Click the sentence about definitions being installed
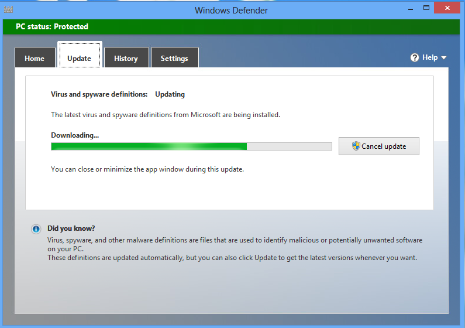Screen dimensions: 465x328 (x=166, y=115)
